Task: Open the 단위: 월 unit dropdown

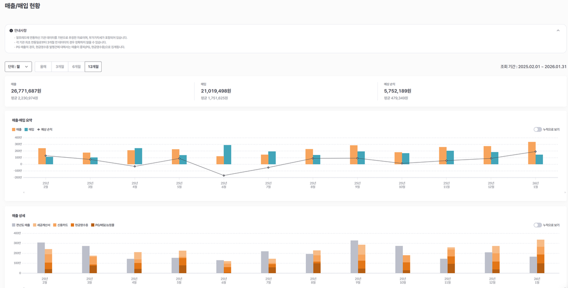Action: (x=18, y=67)
